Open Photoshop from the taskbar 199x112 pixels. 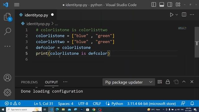click(81, 110)
